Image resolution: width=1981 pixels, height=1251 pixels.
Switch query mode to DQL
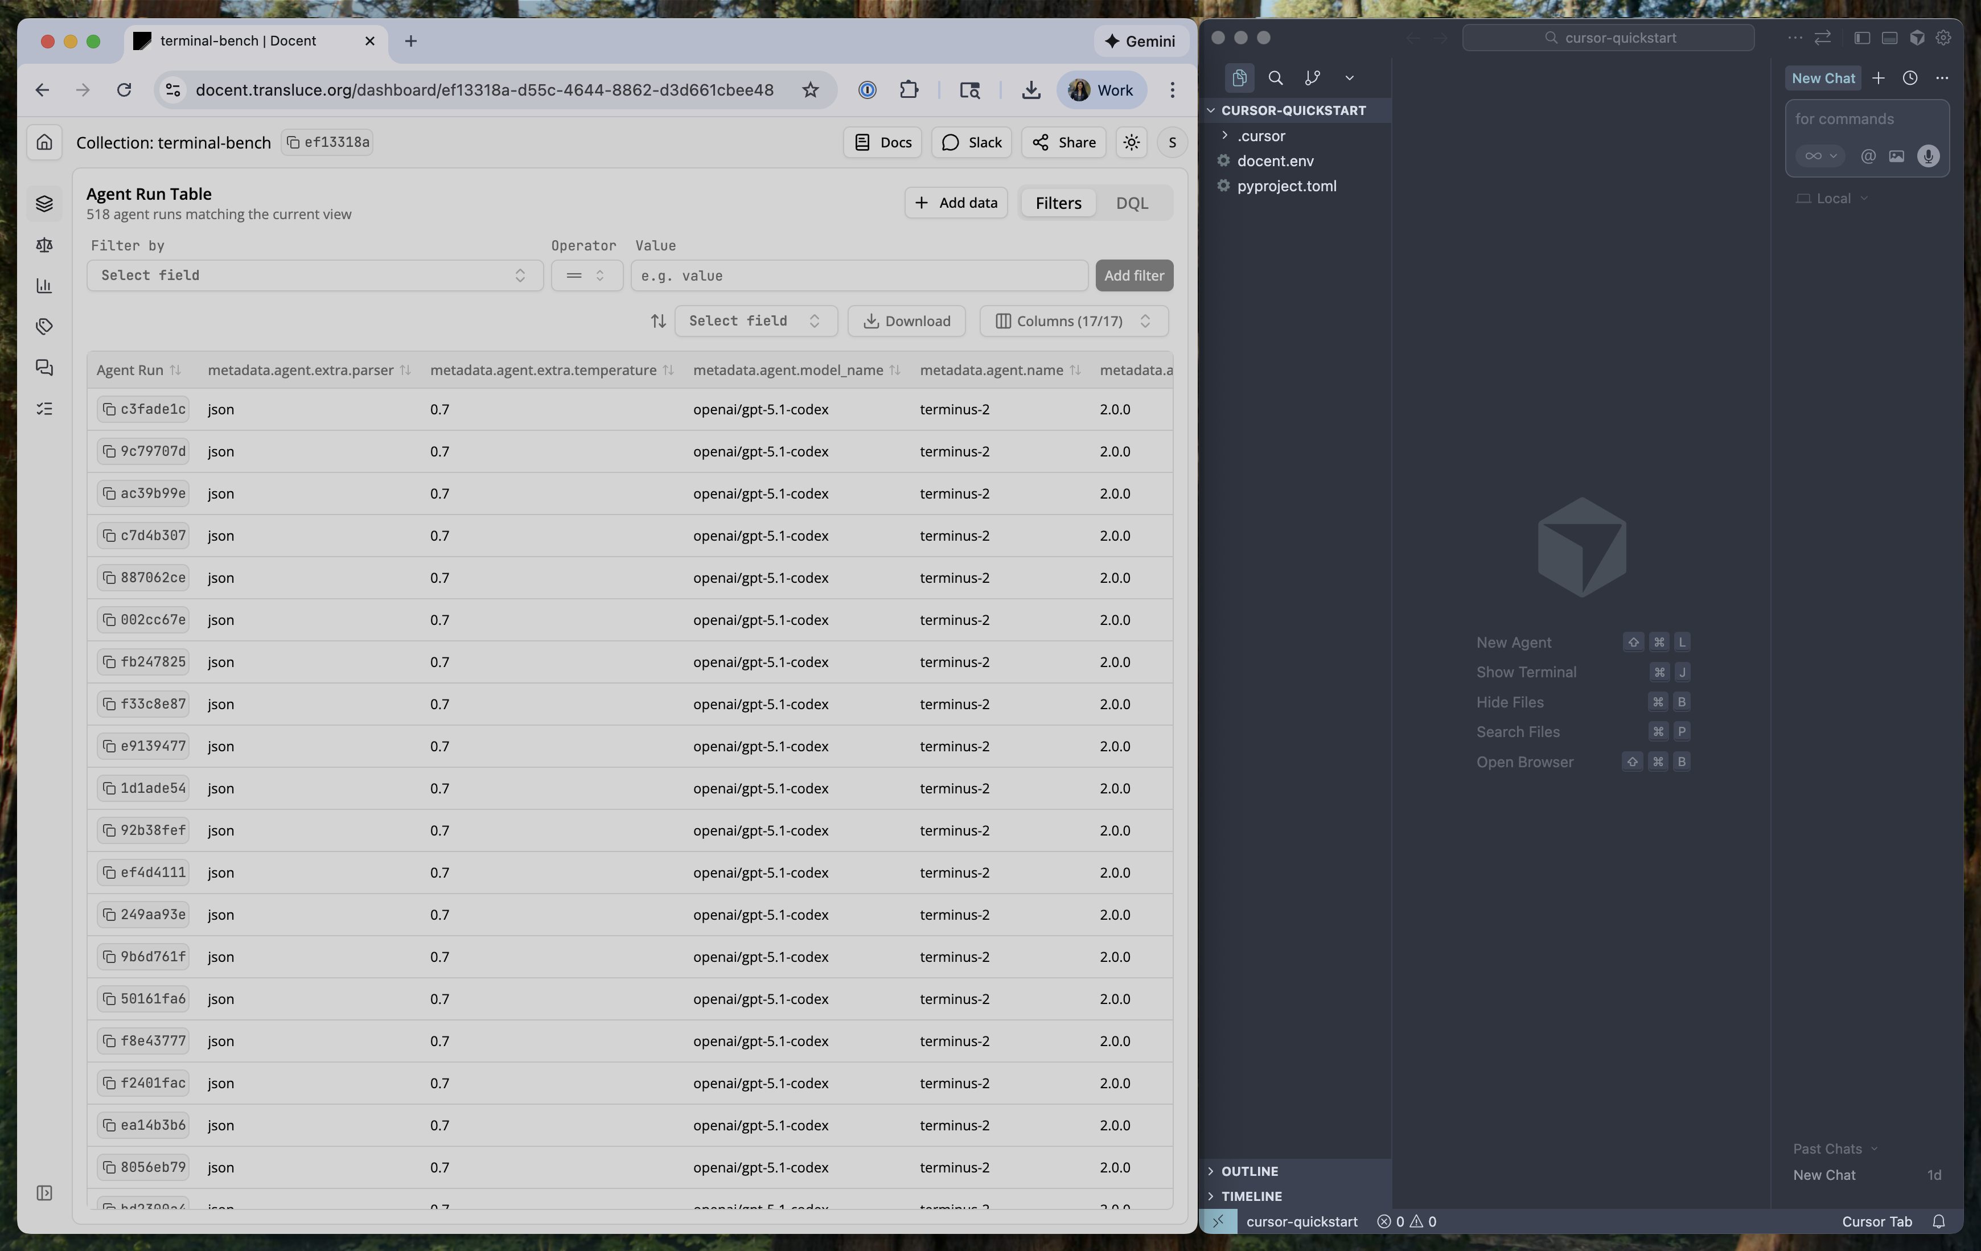pyautogui.click(x=1131, y=203)
